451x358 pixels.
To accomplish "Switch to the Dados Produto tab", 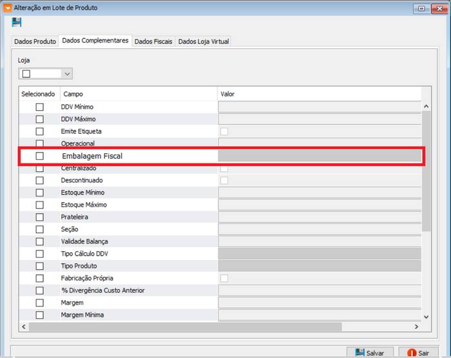I will [x=35, y=41].
